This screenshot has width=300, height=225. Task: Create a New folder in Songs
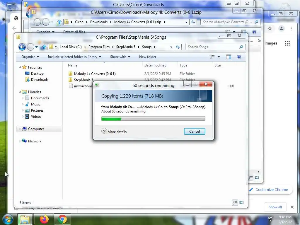coord(148,57)
